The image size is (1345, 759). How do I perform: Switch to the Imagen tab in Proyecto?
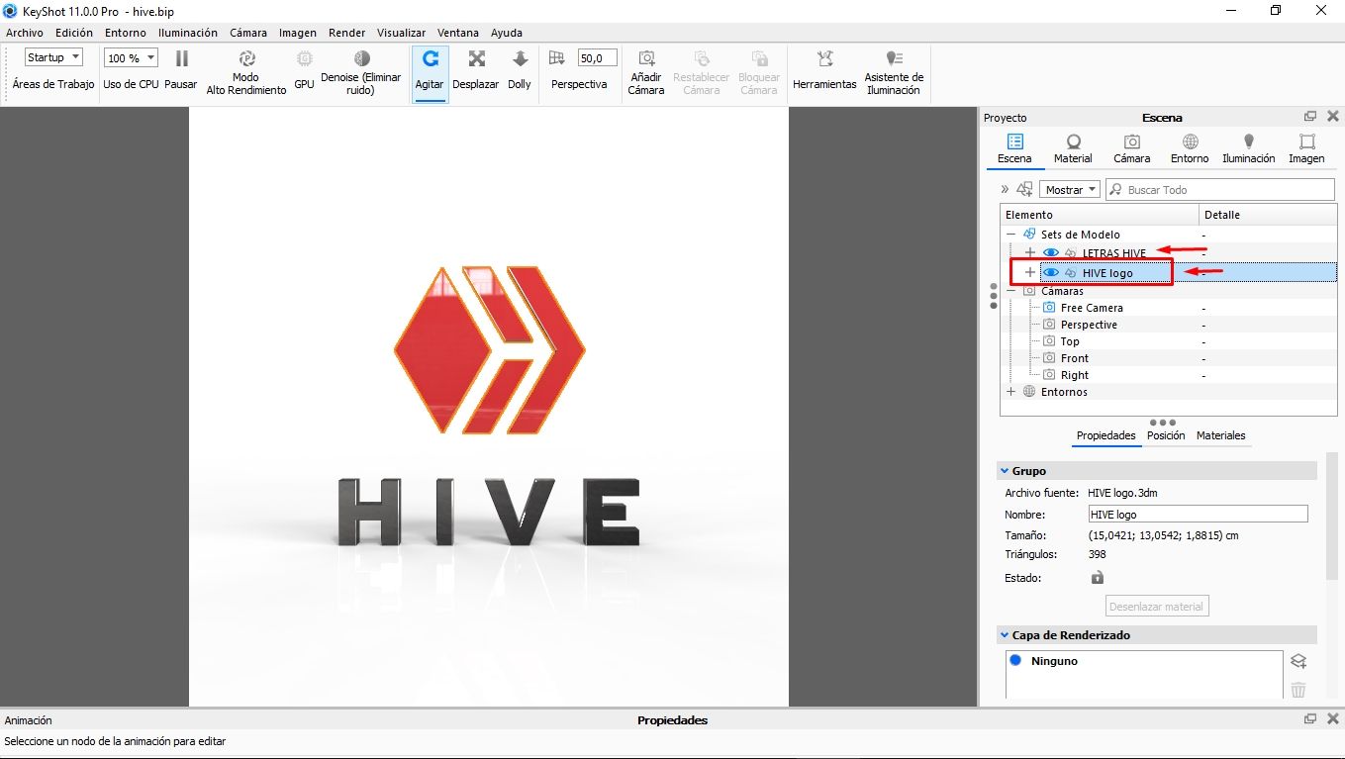coord(1306,148)
